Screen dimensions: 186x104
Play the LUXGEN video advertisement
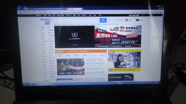[x=74, y=37]
